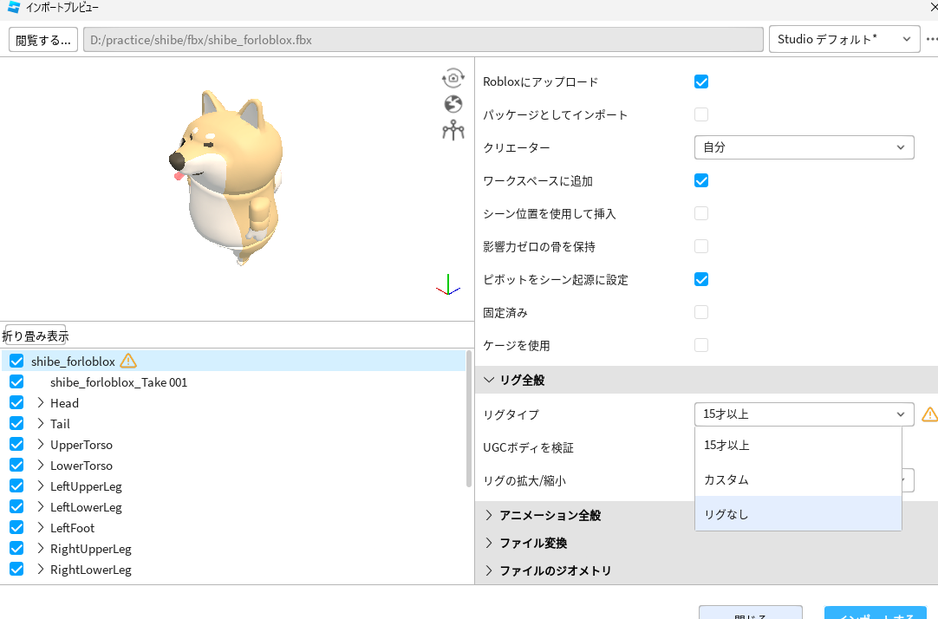
Task: Expand the Head tree node
Action: pyautogui.click(x=41, y=402)
